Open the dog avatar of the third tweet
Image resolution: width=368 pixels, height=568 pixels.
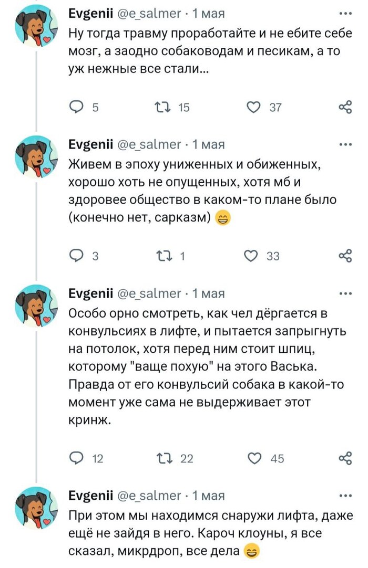(36, 305)
